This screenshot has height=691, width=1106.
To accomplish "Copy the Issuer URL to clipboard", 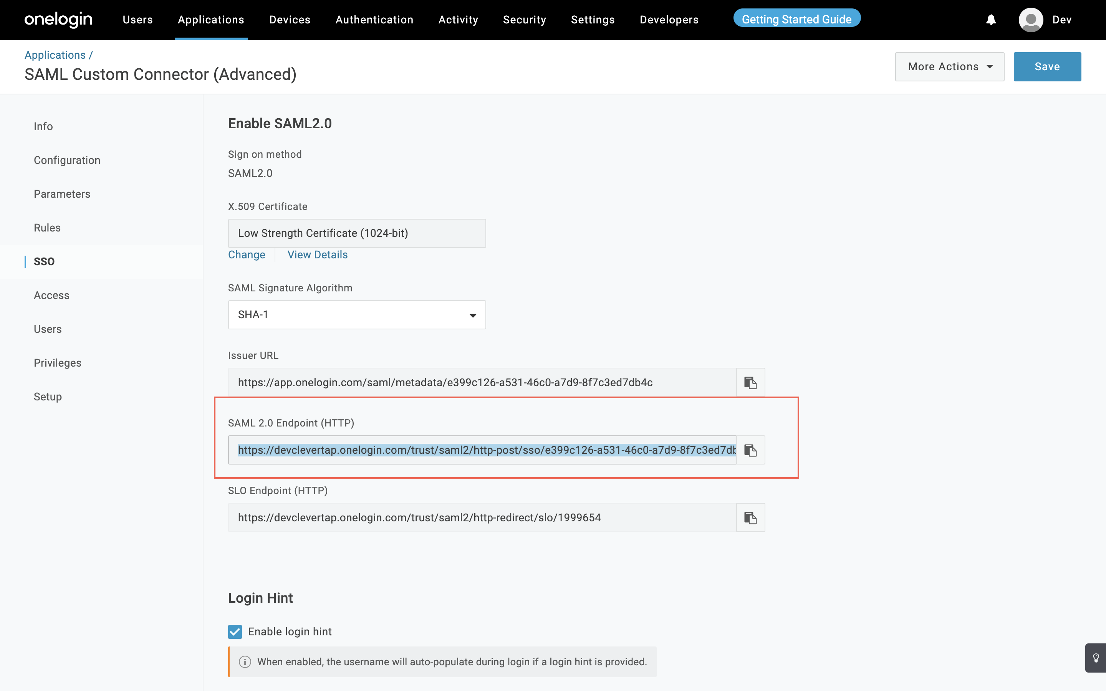I will click(x=750, y=382).
